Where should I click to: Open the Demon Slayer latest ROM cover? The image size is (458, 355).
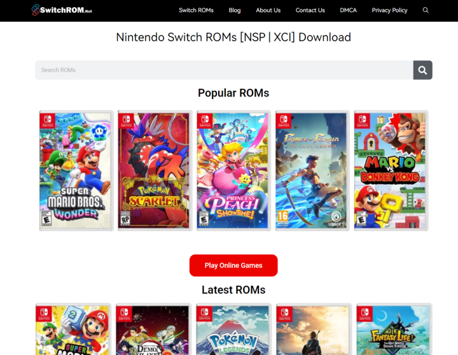153,330
